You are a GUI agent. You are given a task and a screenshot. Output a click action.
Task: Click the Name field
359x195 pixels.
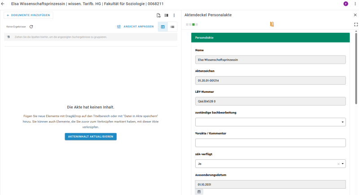click(x=271, y=60)
